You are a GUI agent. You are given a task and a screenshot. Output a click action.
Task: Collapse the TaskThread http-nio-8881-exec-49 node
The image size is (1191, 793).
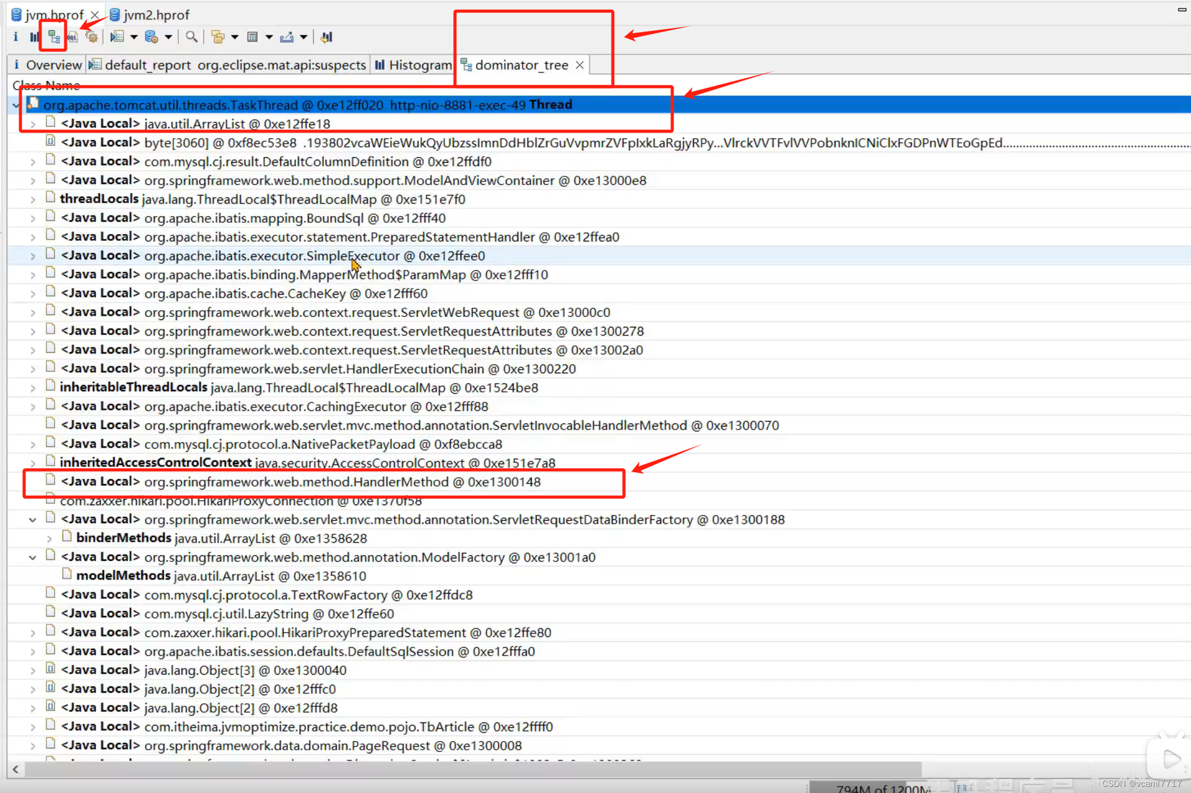coord(16,105)
